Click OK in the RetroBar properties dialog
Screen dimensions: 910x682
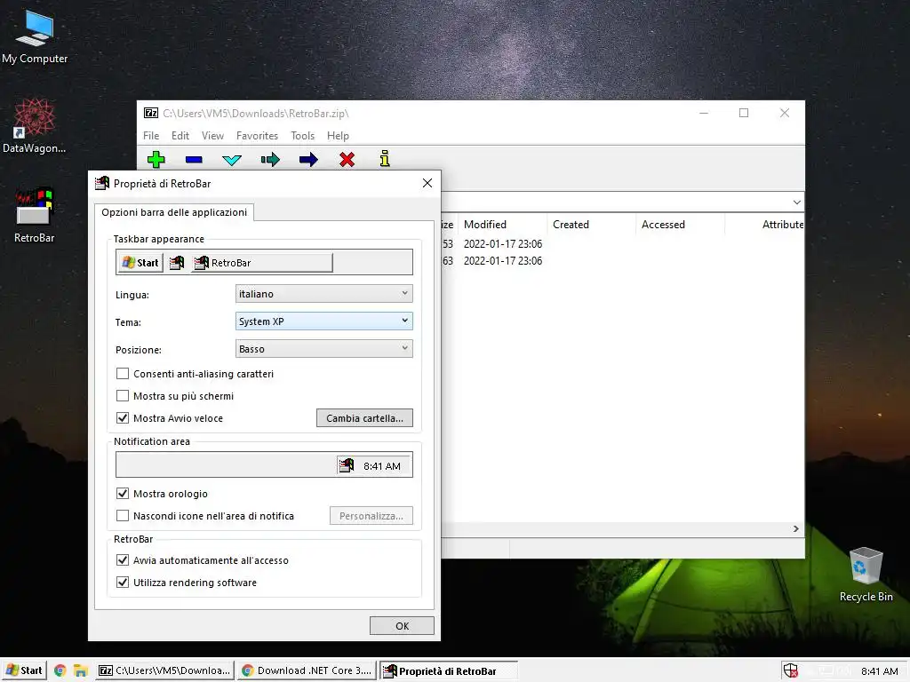pos(402,626)
